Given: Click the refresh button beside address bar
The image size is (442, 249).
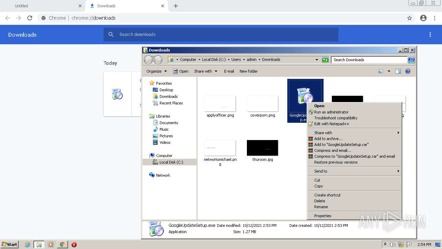Looking at the screenshot, I should (325, 60).
